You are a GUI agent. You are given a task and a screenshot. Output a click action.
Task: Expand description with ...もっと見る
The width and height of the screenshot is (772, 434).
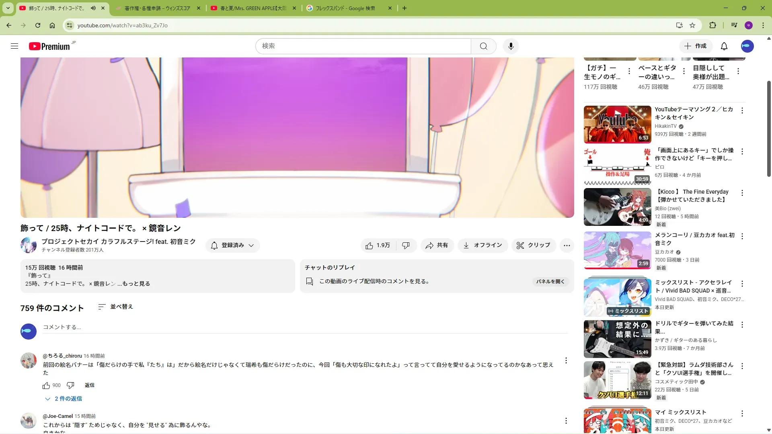tap(133, 284)
